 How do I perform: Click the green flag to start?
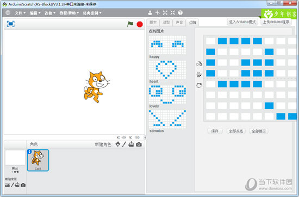pos(130,24)
